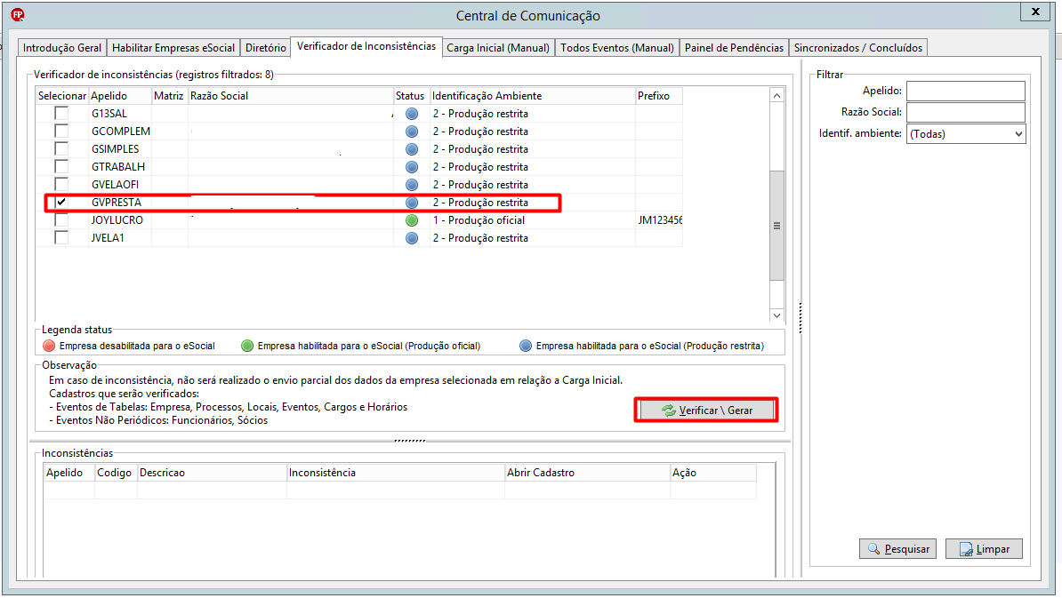Click the Ação column header
This screenshot has height=598, width=1062.
click(713, 473)
